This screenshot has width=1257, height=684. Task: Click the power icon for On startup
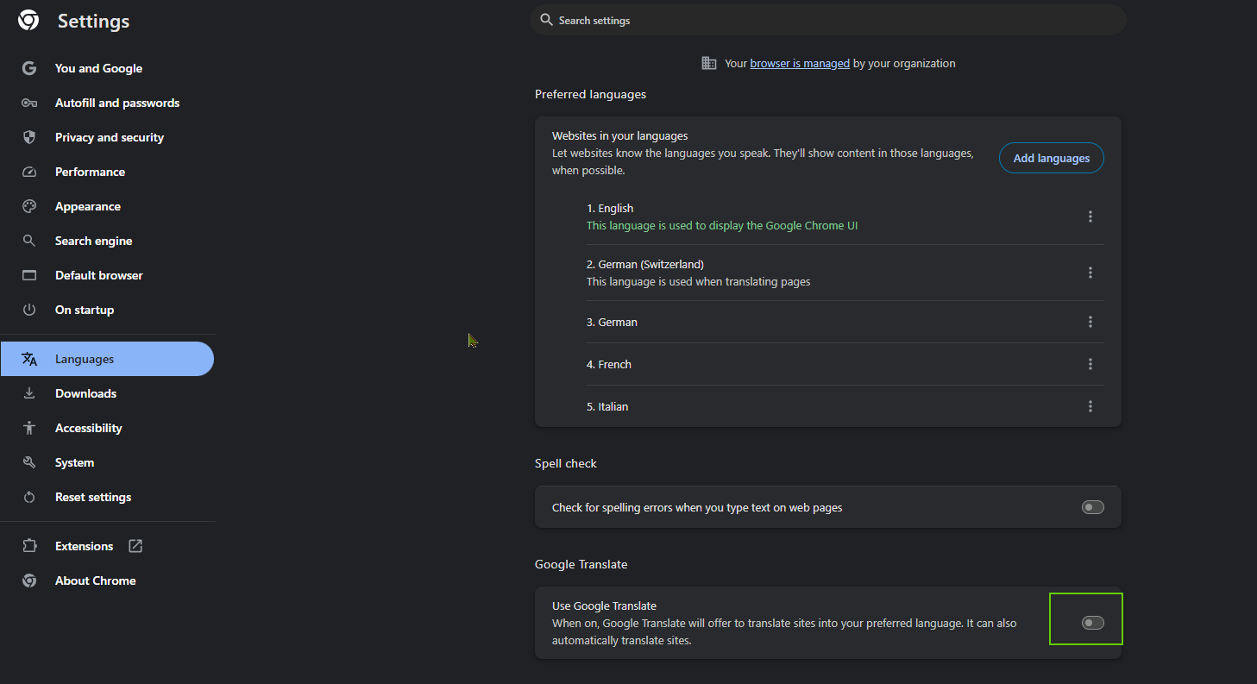29,310
